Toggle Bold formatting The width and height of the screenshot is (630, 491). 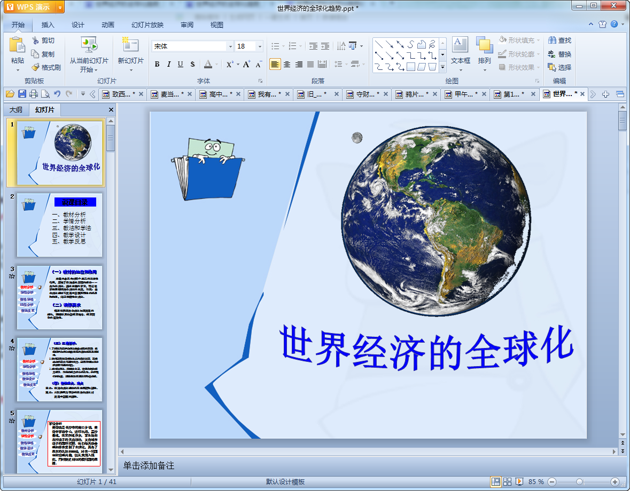click(157, 64)
